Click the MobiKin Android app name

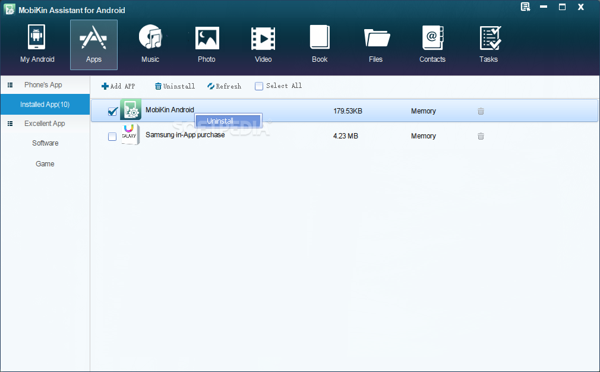click(170, 110)
